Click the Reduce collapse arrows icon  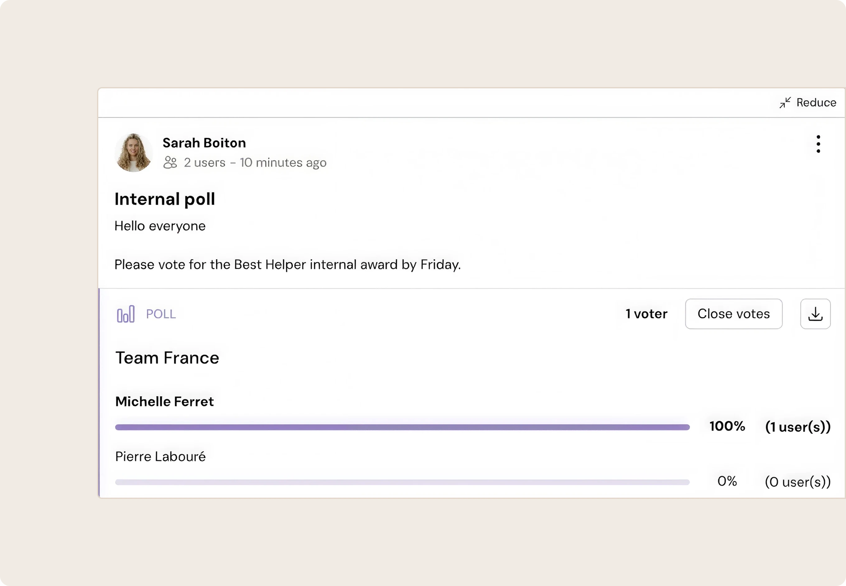click(x=785, y=102)
